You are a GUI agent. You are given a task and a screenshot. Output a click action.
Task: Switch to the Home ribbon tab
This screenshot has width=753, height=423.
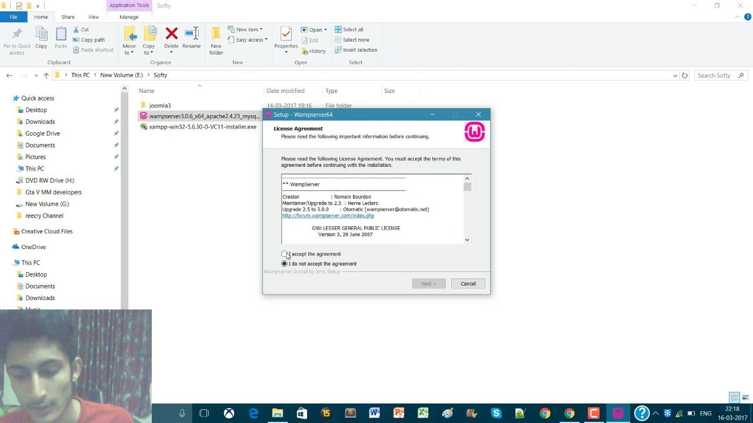click(x=41, y=17)
